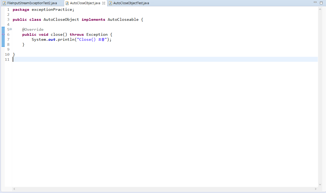Viewport: 326px width, 193px height.
Task: Click the horizontal scrollbar left arrow
Action: 14,189
